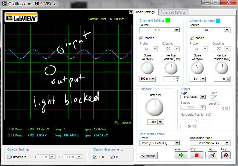Open Channel 0 Coupling DC dropdown
Viewport: 238px width, 166px height.
tap(177, 49)
